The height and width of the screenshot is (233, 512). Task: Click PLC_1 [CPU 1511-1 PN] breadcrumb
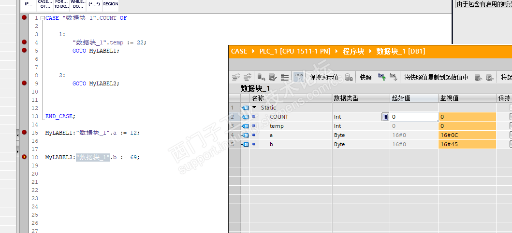pyautogui.click(x=295, y=51)
